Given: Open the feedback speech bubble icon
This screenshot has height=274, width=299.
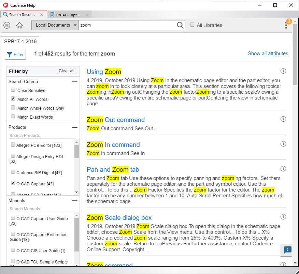Looking at the screenshot, I should [x=287, y=249].
